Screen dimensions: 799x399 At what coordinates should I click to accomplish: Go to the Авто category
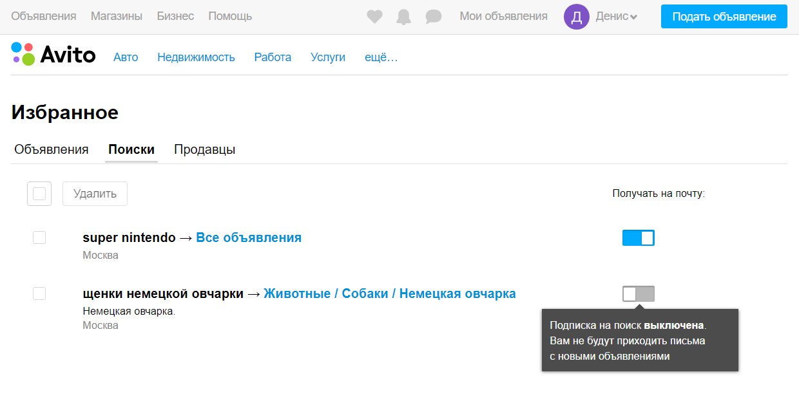126,57
